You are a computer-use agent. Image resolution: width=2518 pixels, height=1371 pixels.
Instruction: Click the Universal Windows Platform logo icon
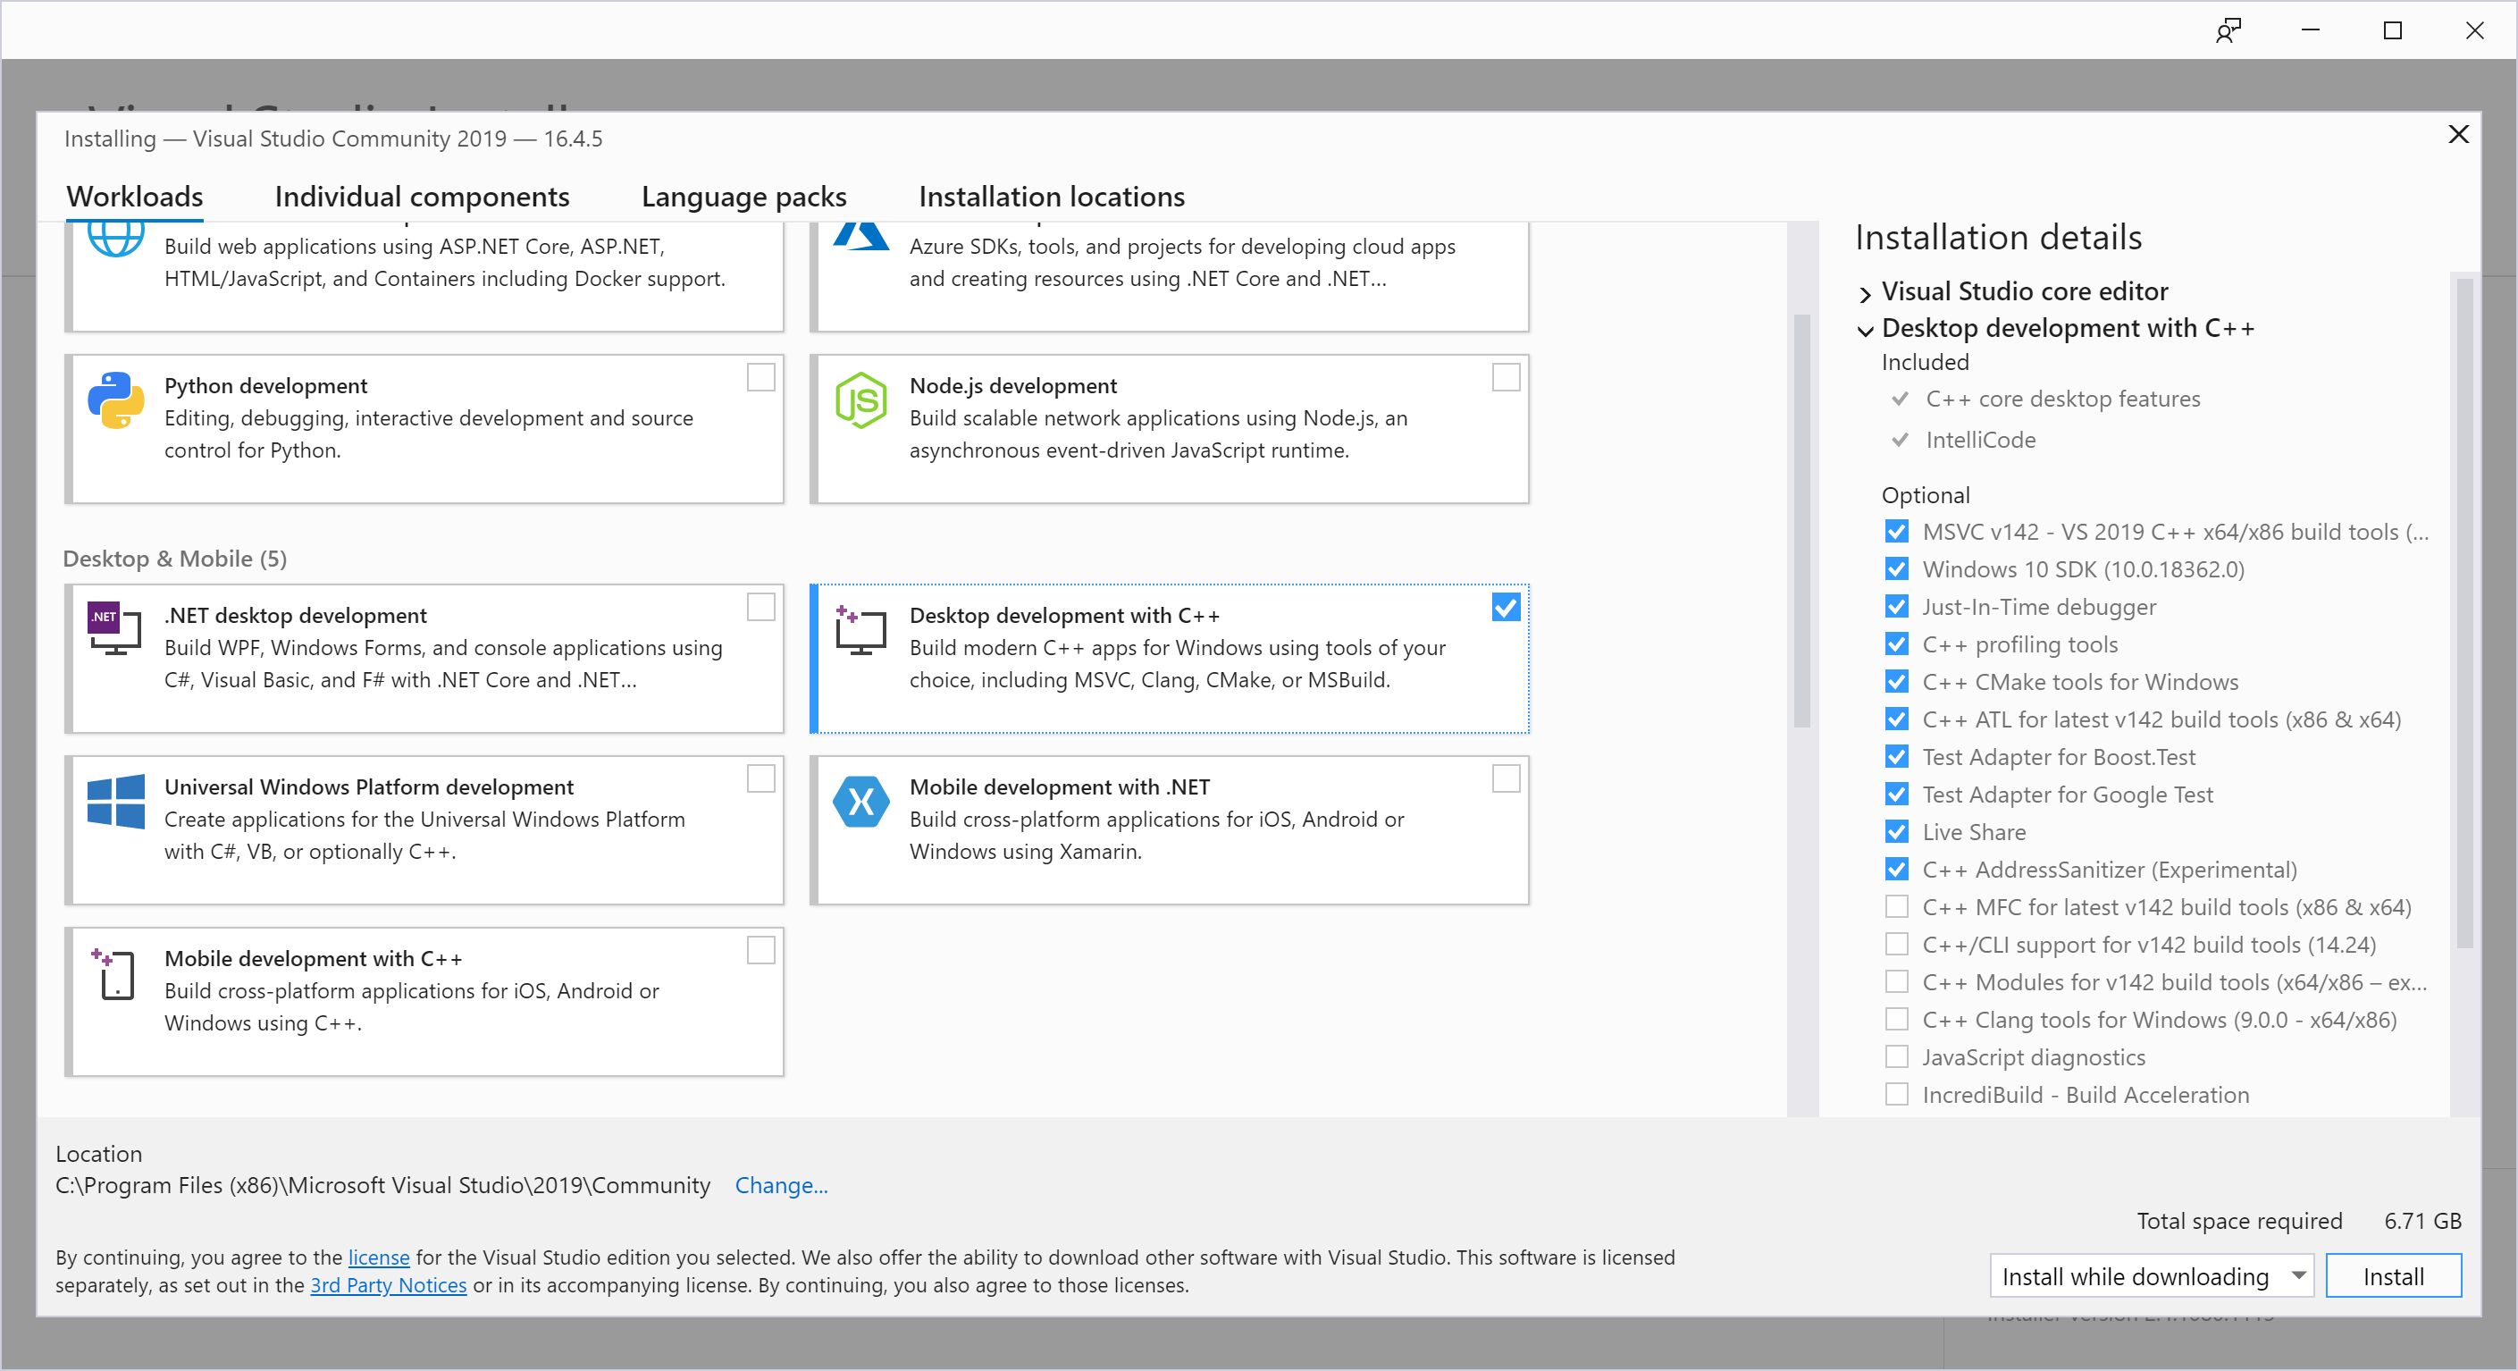[115, 801]
